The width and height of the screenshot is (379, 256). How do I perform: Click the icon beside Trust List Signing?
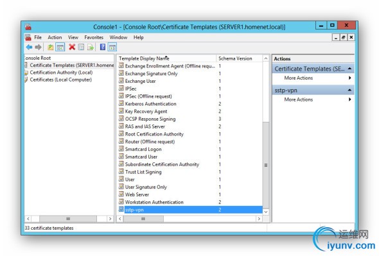121,171
